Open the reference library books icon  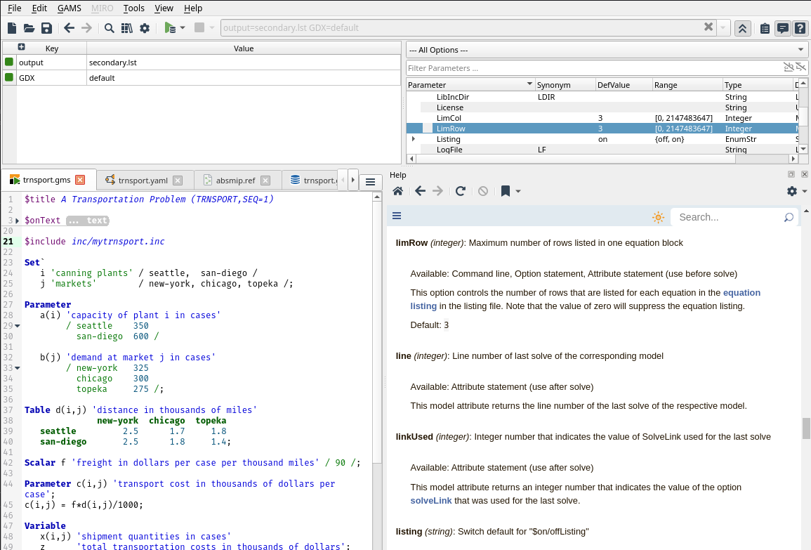pos(127,28)
